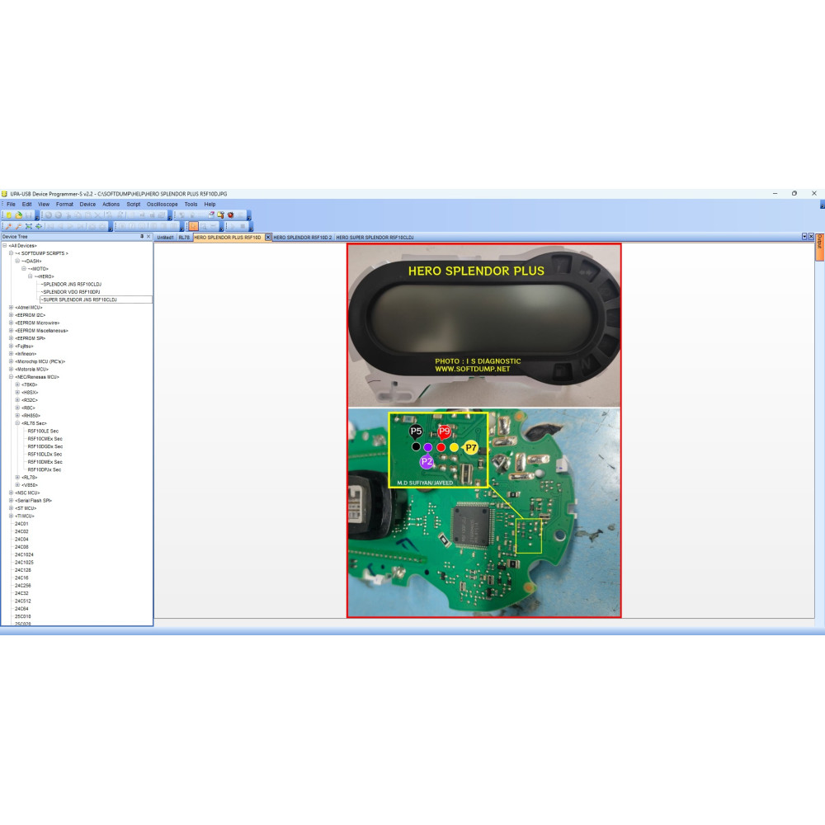Click the first magic wand toolbar icon
Viewport: 825px width, 825px height.
[8, 226]
